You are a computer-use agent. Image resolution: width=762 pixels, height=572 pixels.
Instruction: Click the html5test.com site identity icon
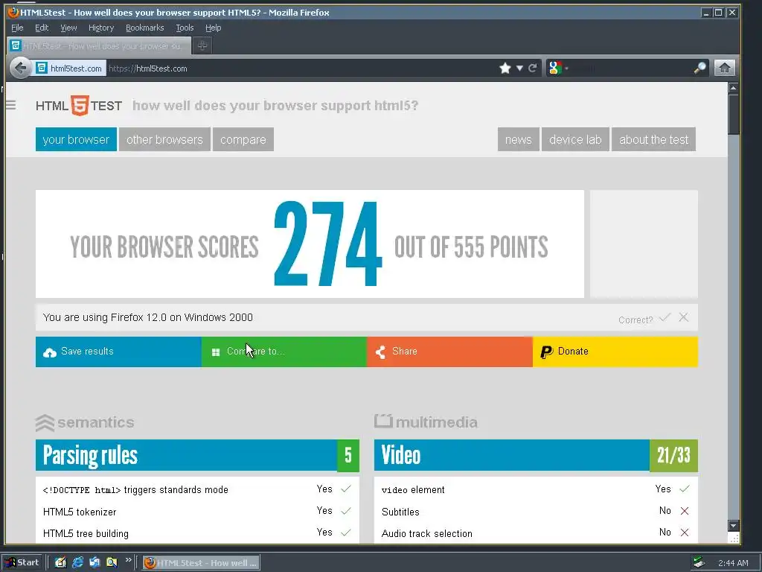42,68
